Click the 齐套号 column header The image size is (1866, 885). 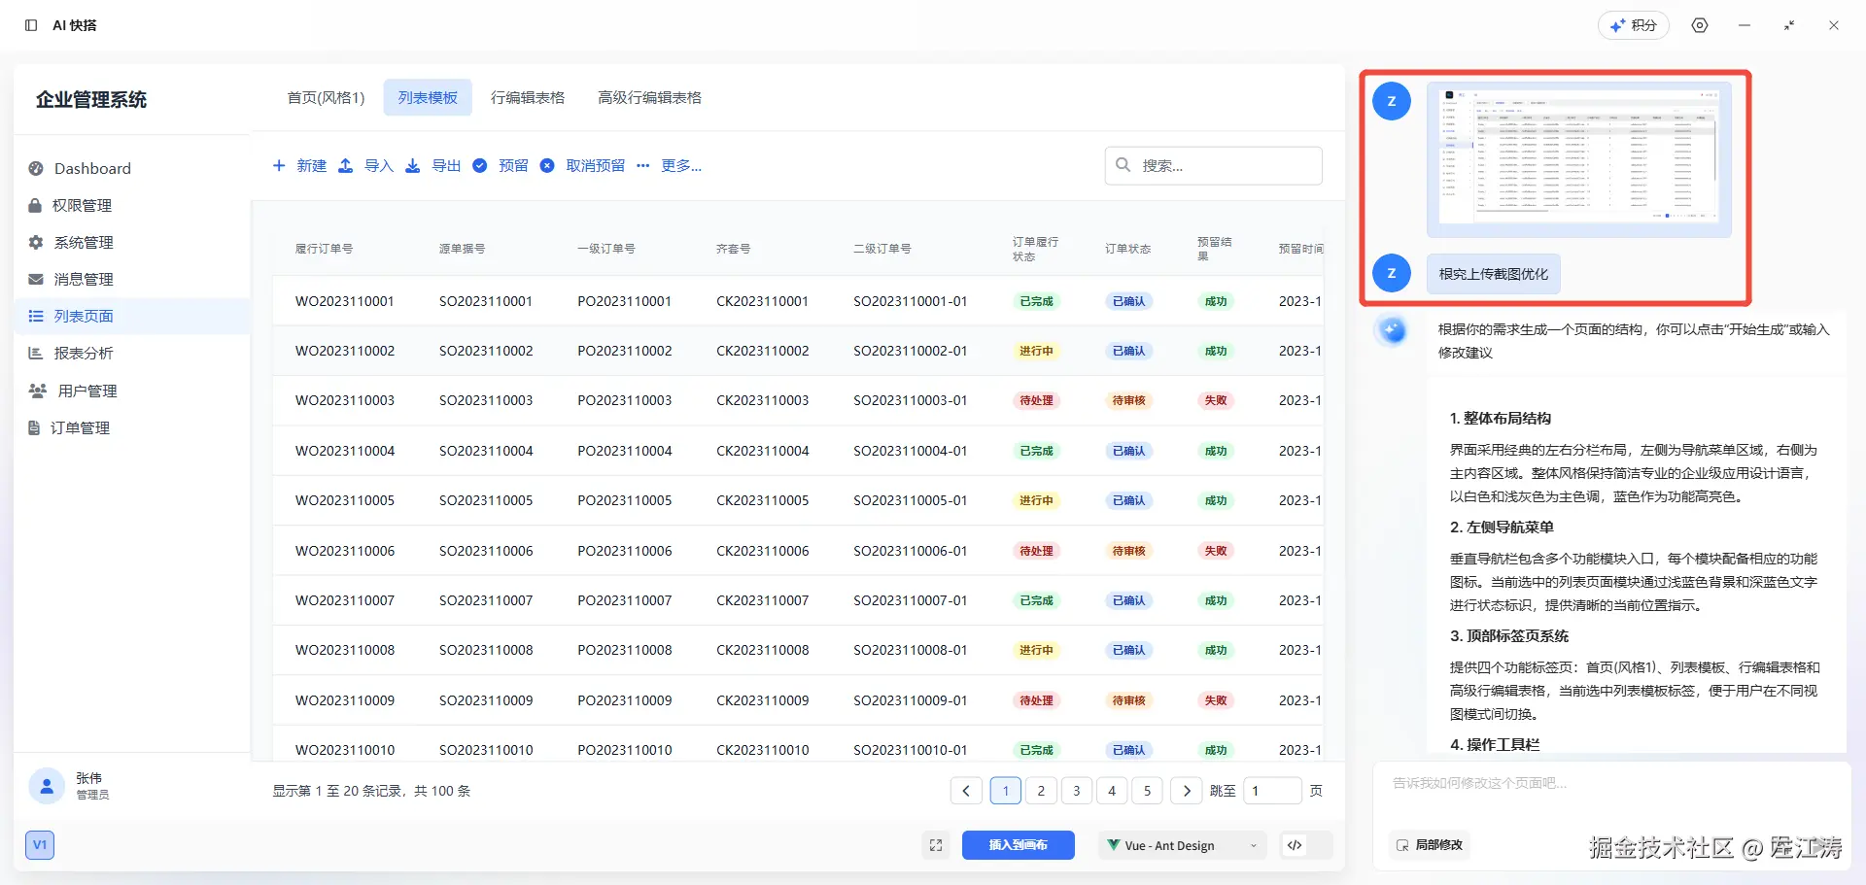click(x=733, y=249)
